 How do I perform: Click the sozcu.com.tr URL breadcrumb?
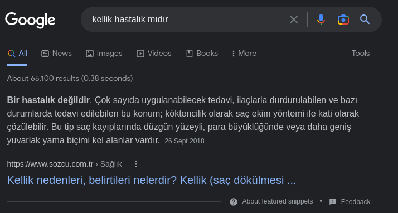point(65,164)
